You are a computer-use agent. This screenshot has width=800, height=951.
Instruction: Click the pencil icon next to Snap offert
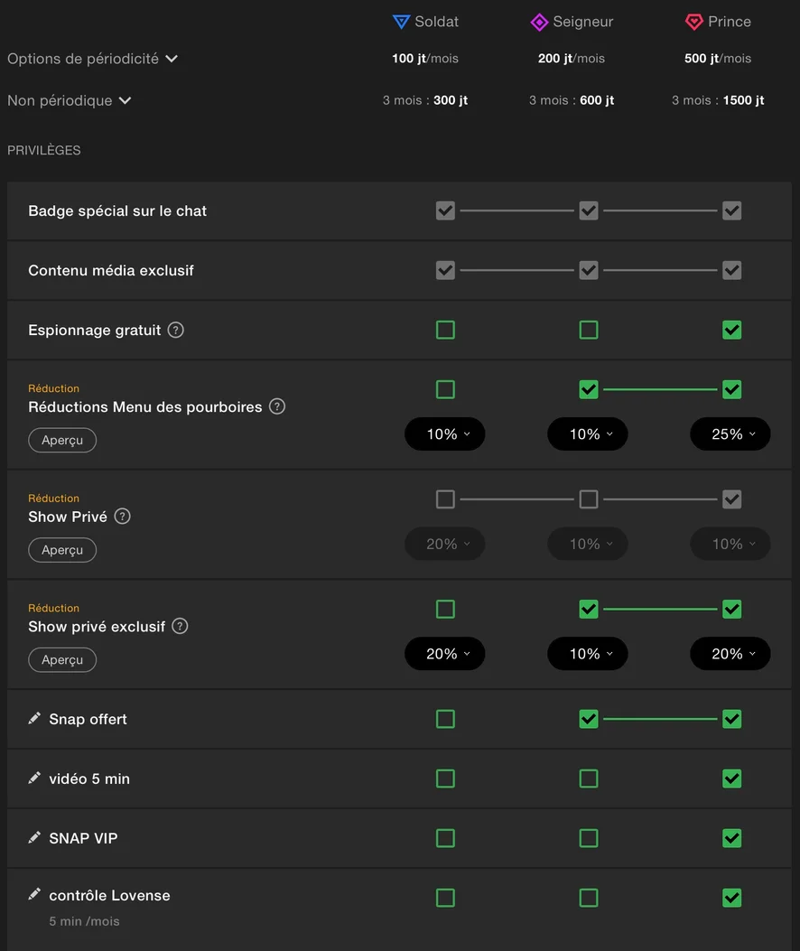(34, 718)
